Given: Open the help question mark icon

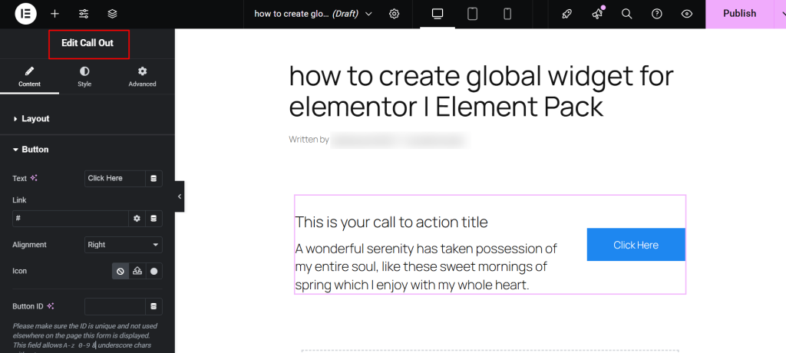Looking at the screenshot, I should pos(656,14).
